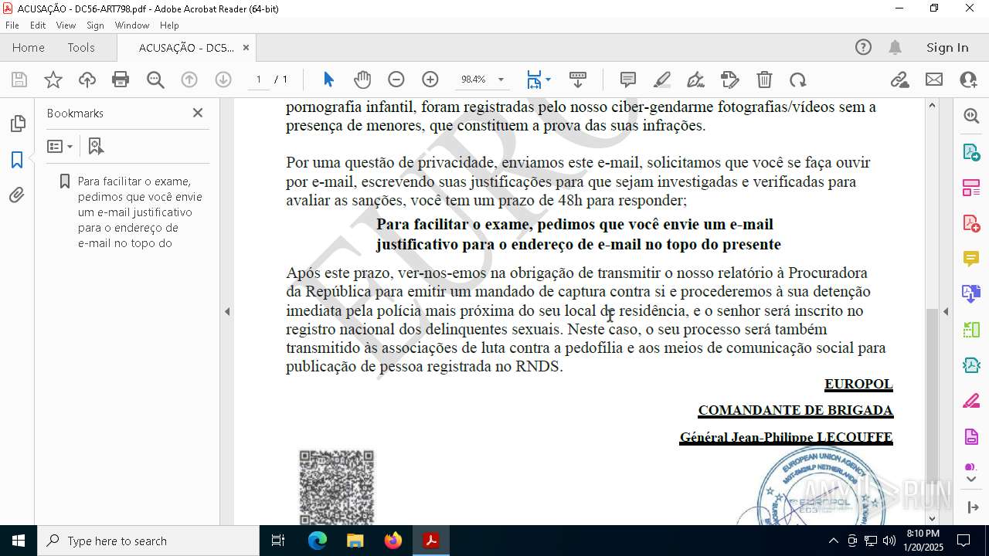Viewport: 989px width, 556px height.
Task: Activate the selection arrow tool
Action: [x=328, y=80]
